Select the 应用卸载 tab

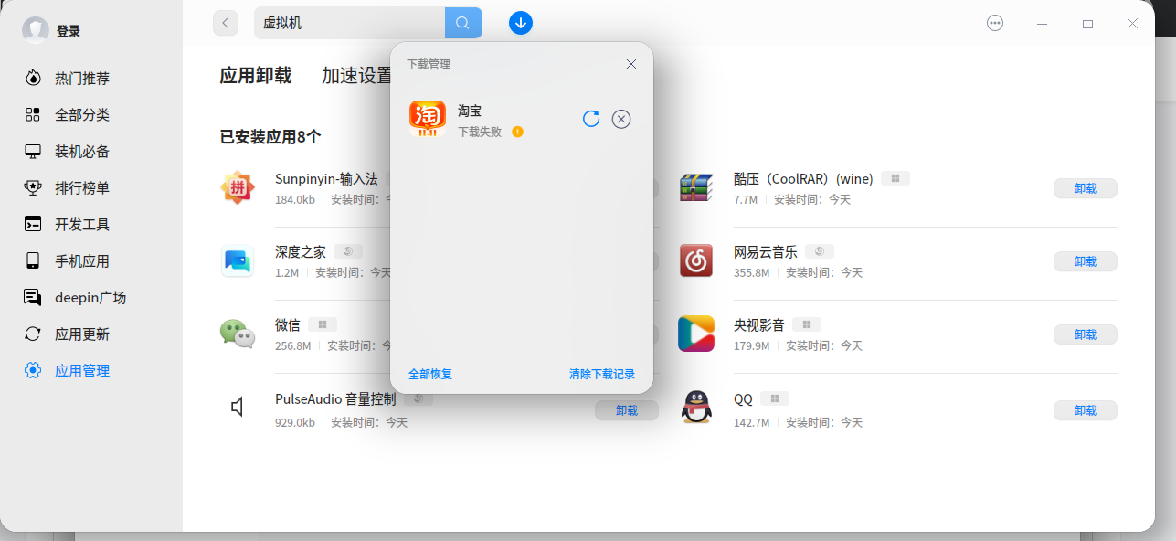[257, 77]
